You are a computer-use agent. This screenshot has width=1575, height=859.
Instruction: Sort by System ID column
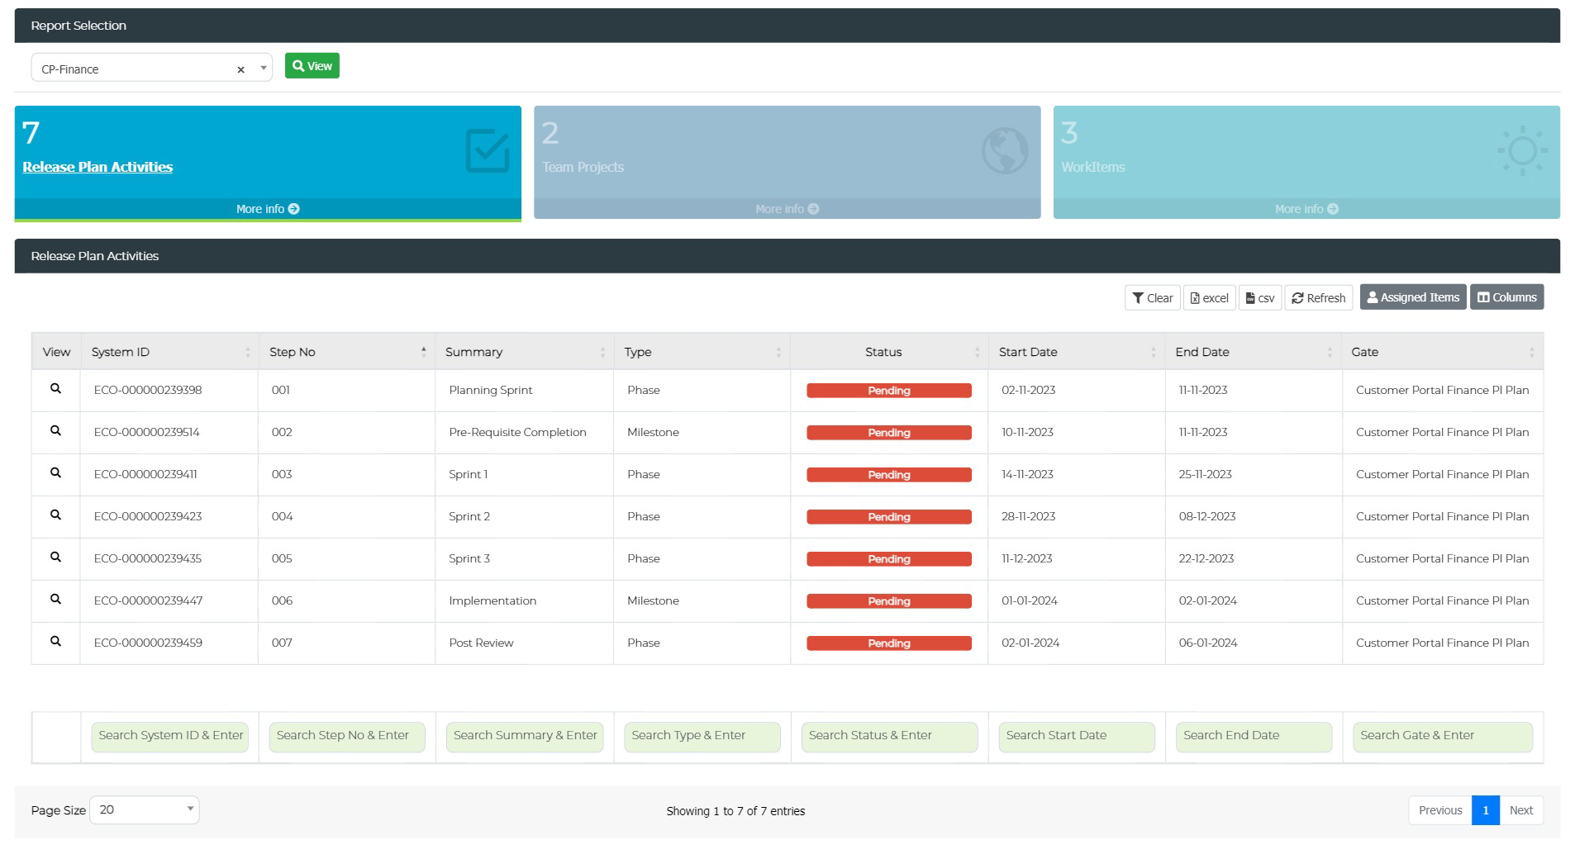click(169, 352)
